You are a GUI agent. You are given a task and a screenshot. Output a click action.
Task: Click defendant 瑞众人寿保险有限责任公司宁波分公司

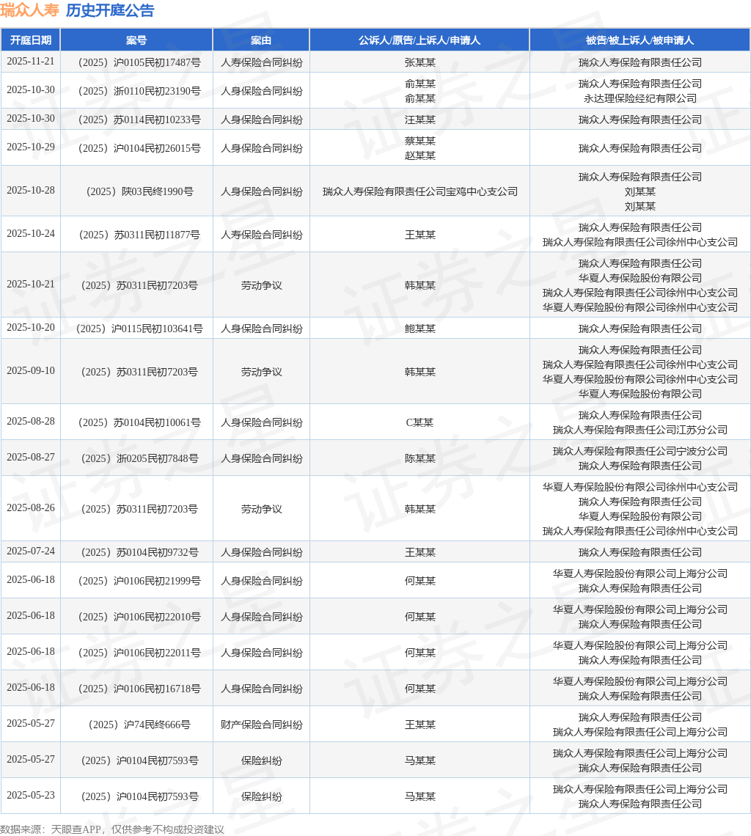point(640,451)
